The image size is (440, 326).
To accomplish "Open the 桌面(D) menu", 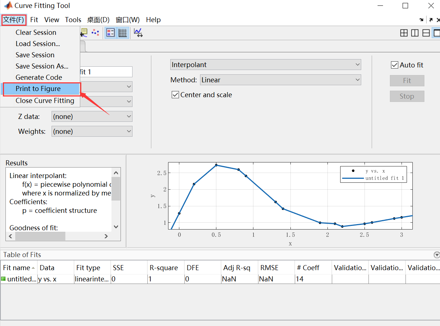I will [x=98, y=20].
